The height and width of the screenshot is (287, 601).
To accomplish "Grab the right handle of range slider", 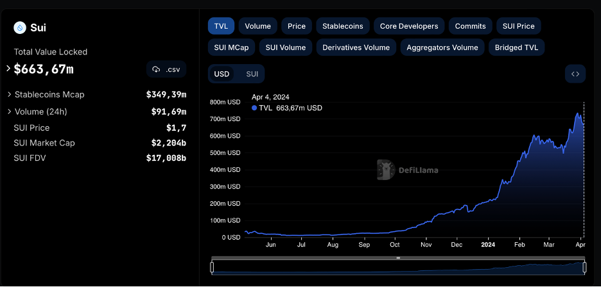I will coord(584,267).
